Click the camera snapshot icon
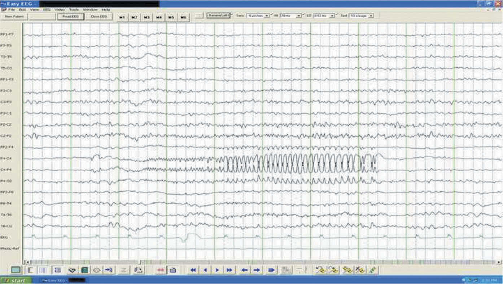The image size is (503, 284). click(173, 270)
